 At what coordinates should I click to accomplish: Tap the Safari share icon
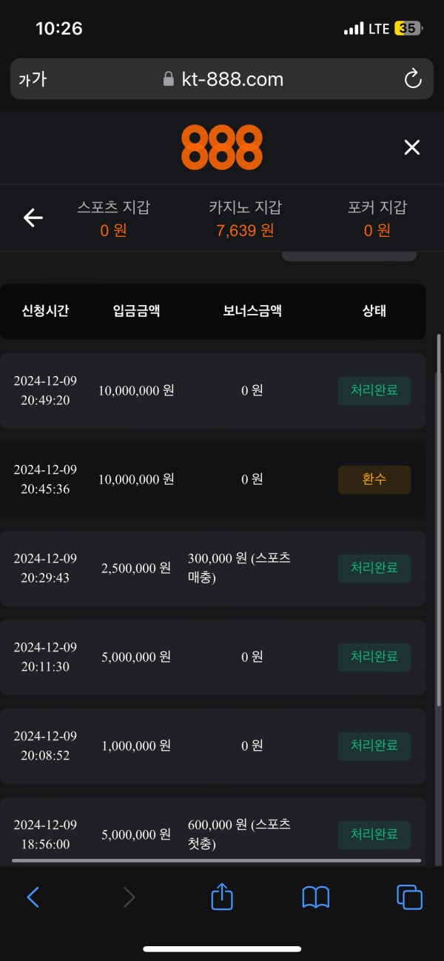[x=221, y=897]
